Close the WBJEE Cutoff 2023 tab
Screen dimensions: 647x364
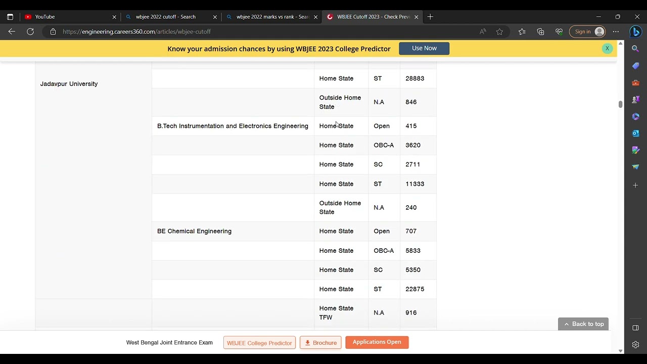pyautogui.click(x=417, y=17)
